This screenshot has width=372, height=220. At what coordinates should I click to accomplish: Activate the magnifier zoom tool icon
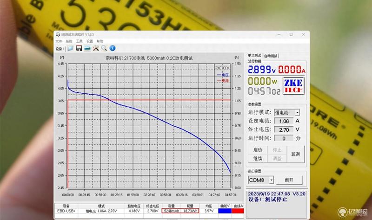tap(104, 48)
